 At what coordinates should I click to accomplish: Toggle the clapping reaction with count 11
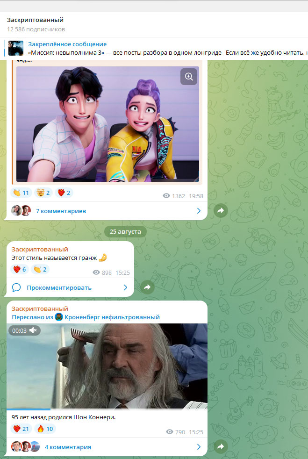point(21,193)
